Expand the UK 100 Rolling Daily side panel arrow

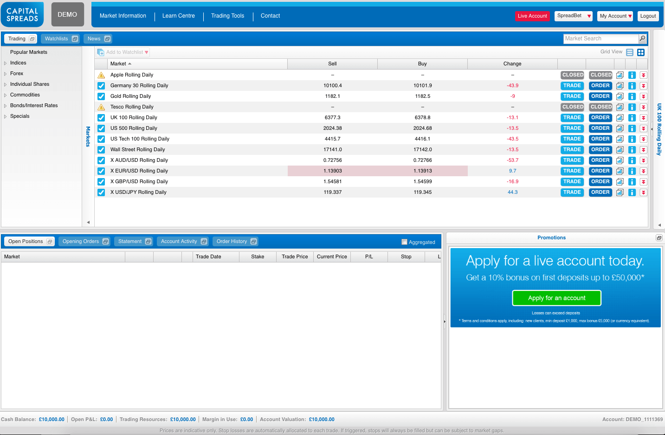(x=659, y=225)
